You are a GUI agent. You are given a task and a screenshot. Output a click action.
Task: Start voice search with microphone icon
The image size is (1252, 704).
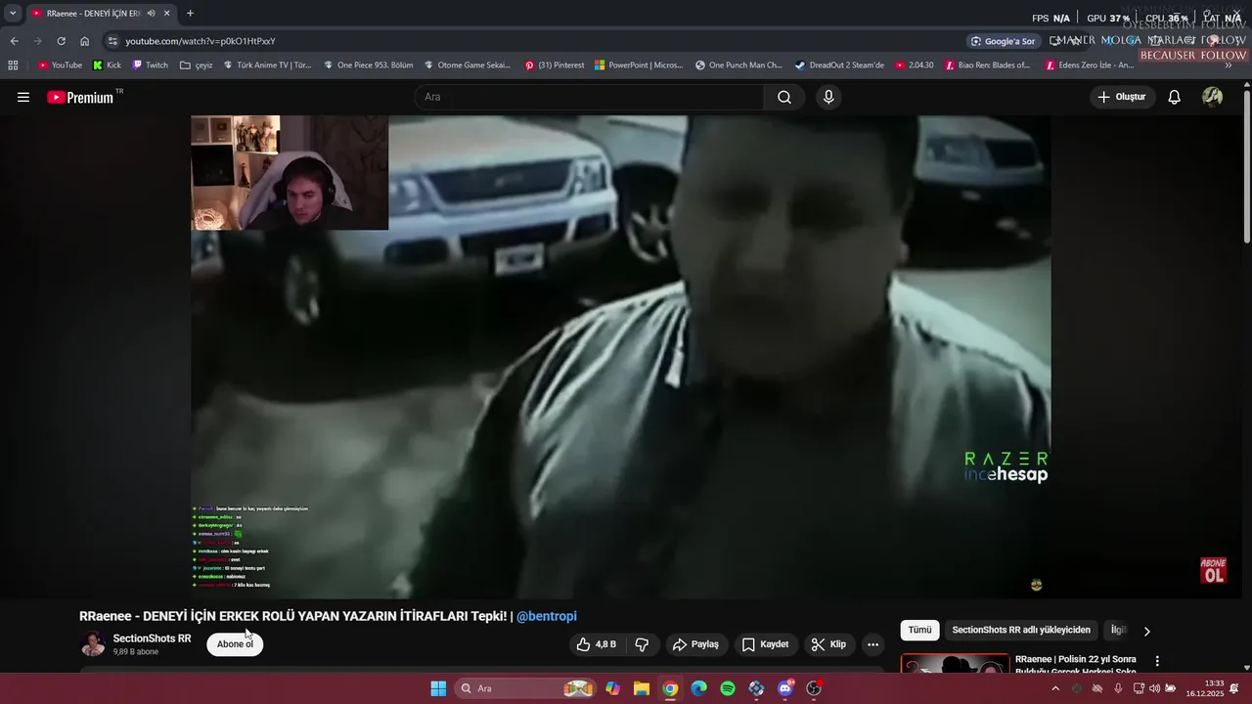coord(828,97)
